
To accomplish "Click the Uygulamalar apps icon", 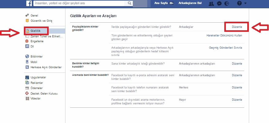I will point(27,77).
